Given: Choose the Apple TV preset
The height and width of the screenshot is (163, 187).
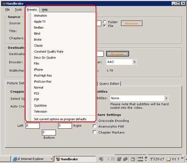Looking at the screenshot, I should 40,21.
